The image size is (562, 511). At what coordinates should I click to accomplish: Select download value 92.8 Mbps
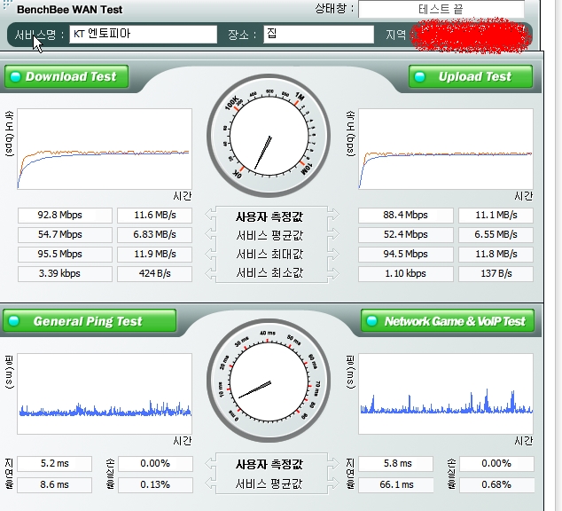(x=65, y=216)
